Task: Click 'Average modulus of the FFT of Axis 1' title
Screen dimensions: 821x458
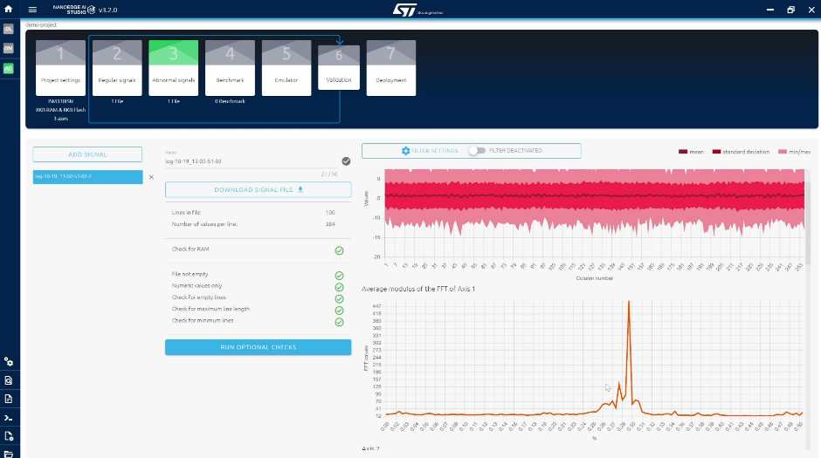Action: point(418,289)
